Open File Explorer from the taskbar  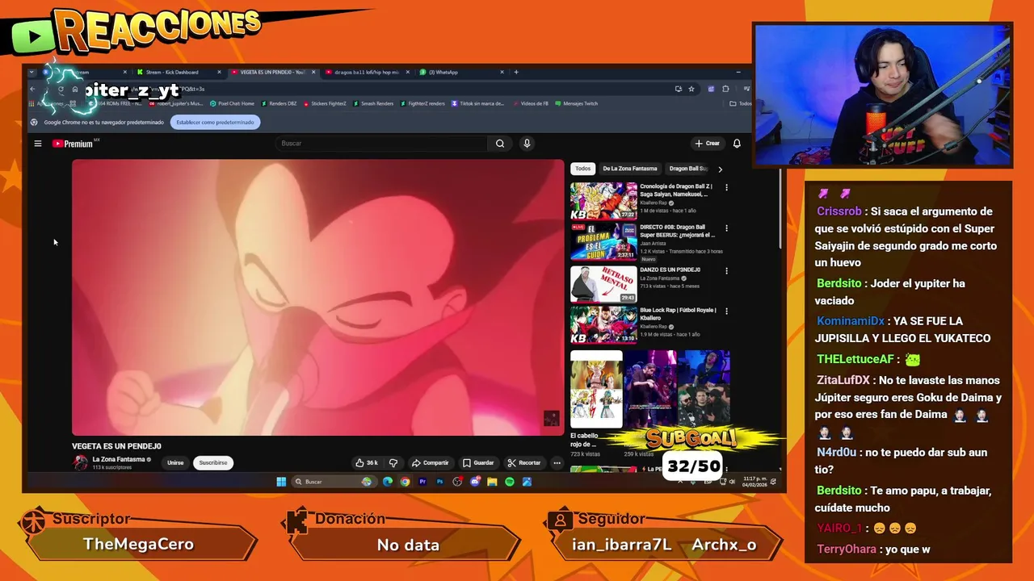click(492, 482)
